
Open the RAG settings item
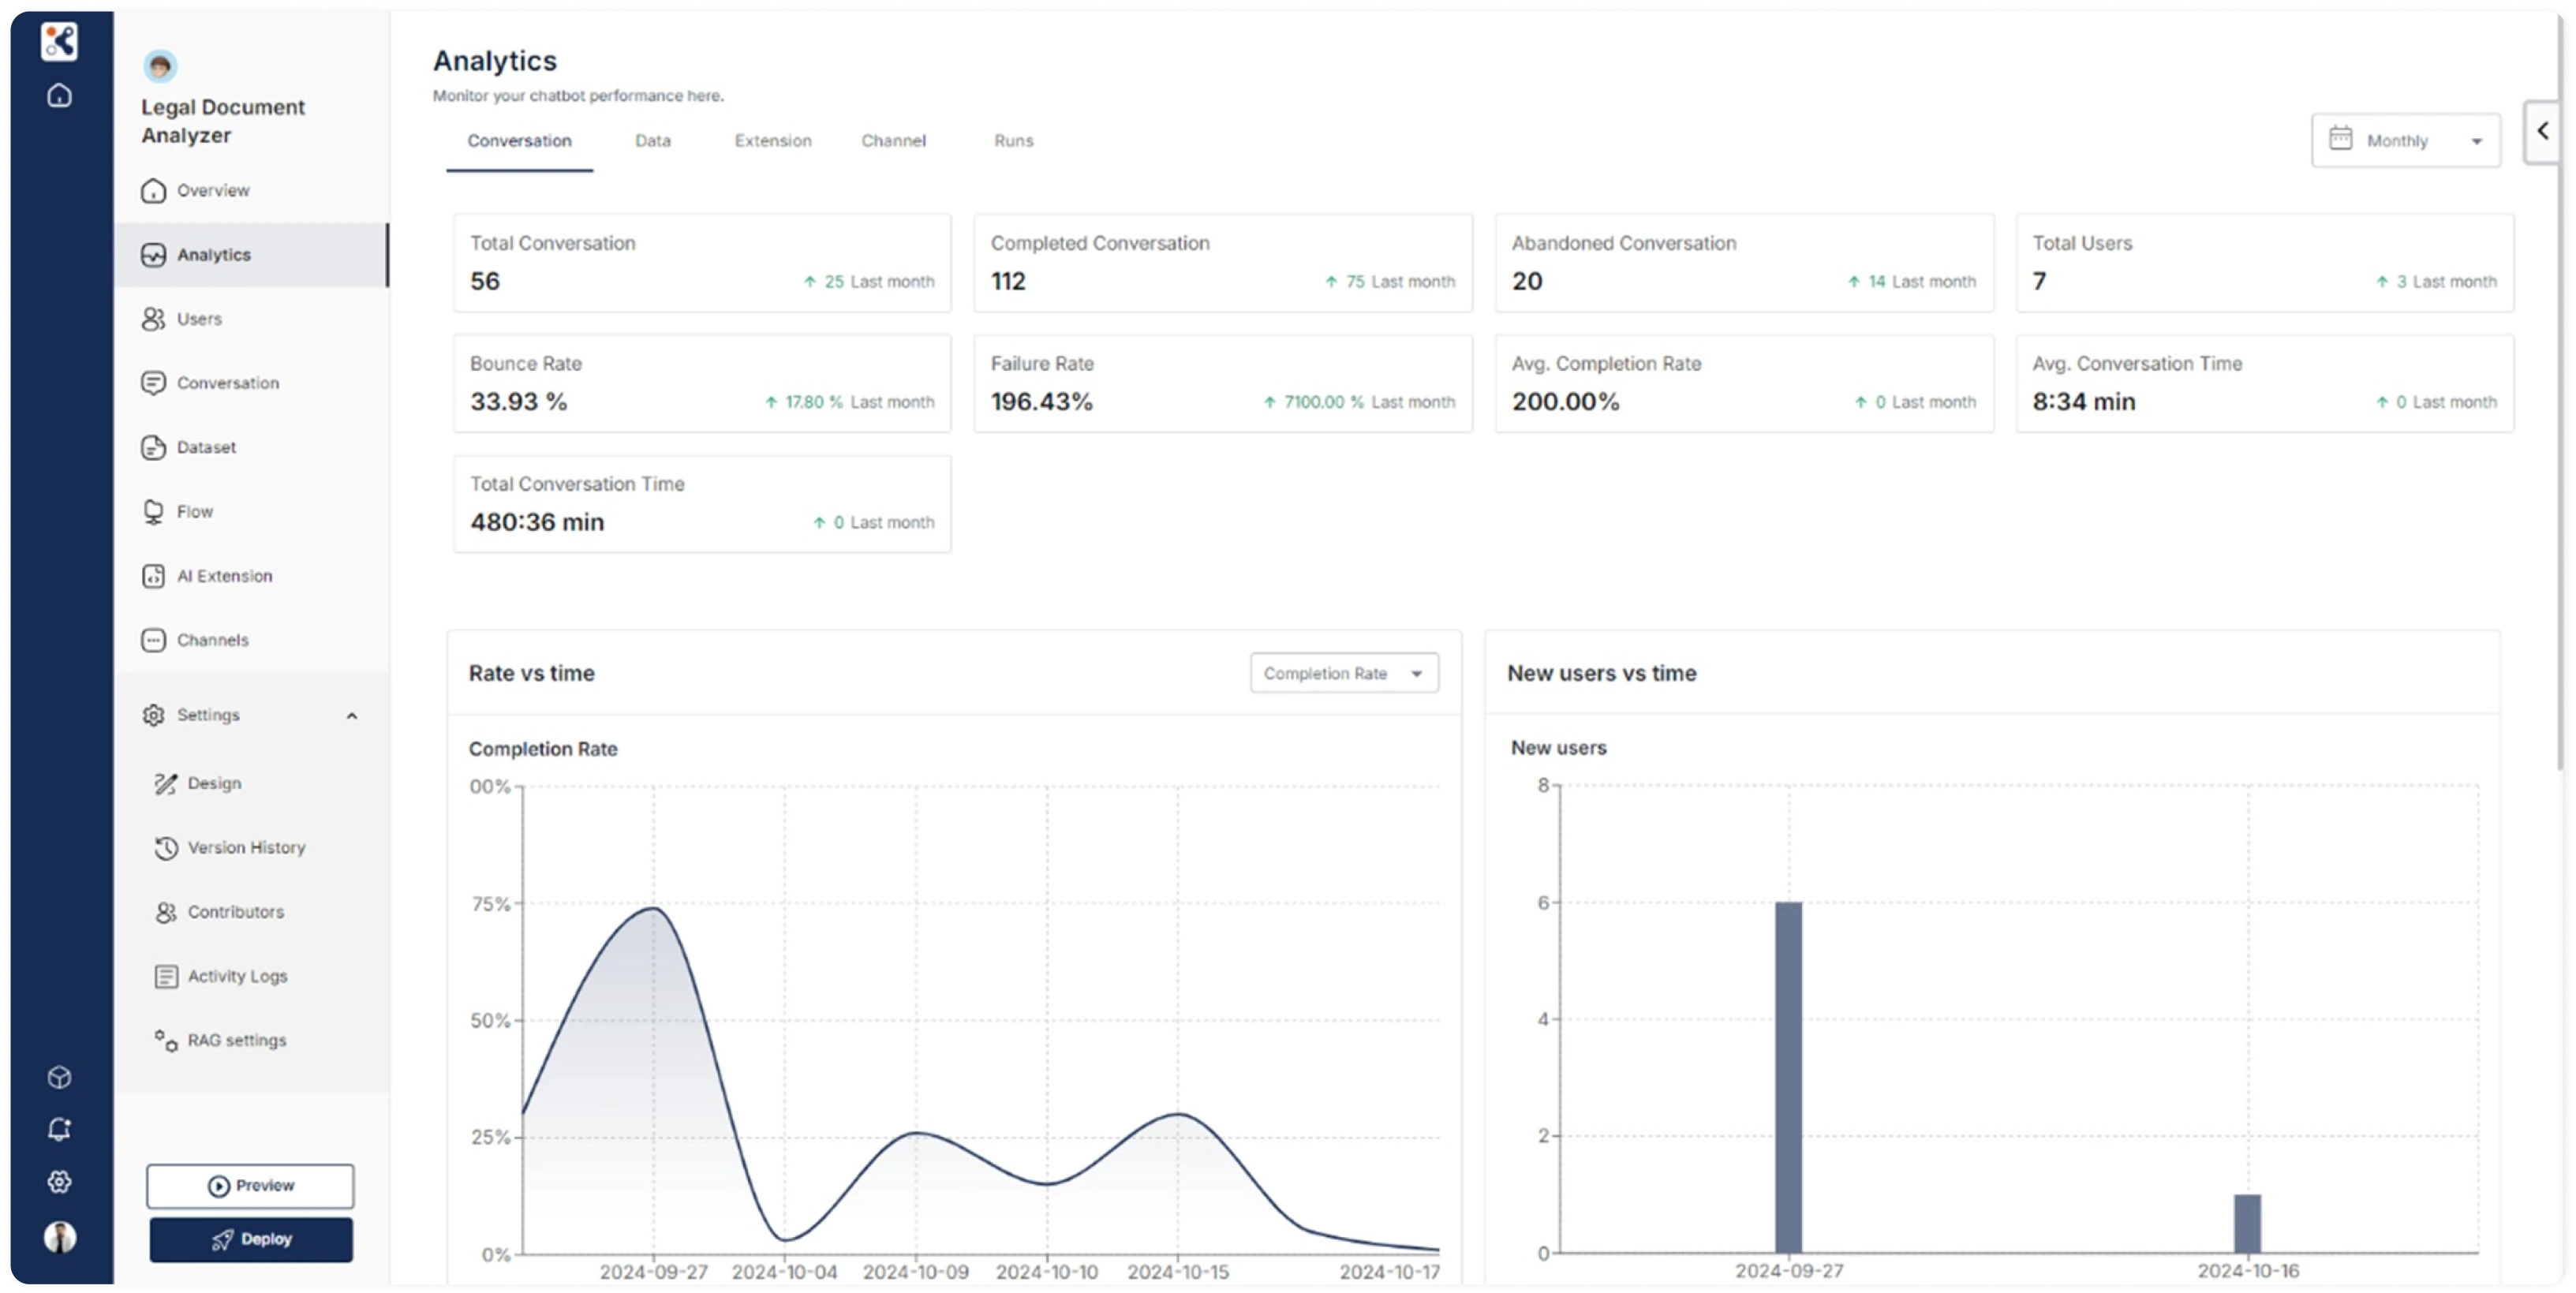coord(236,1040)
